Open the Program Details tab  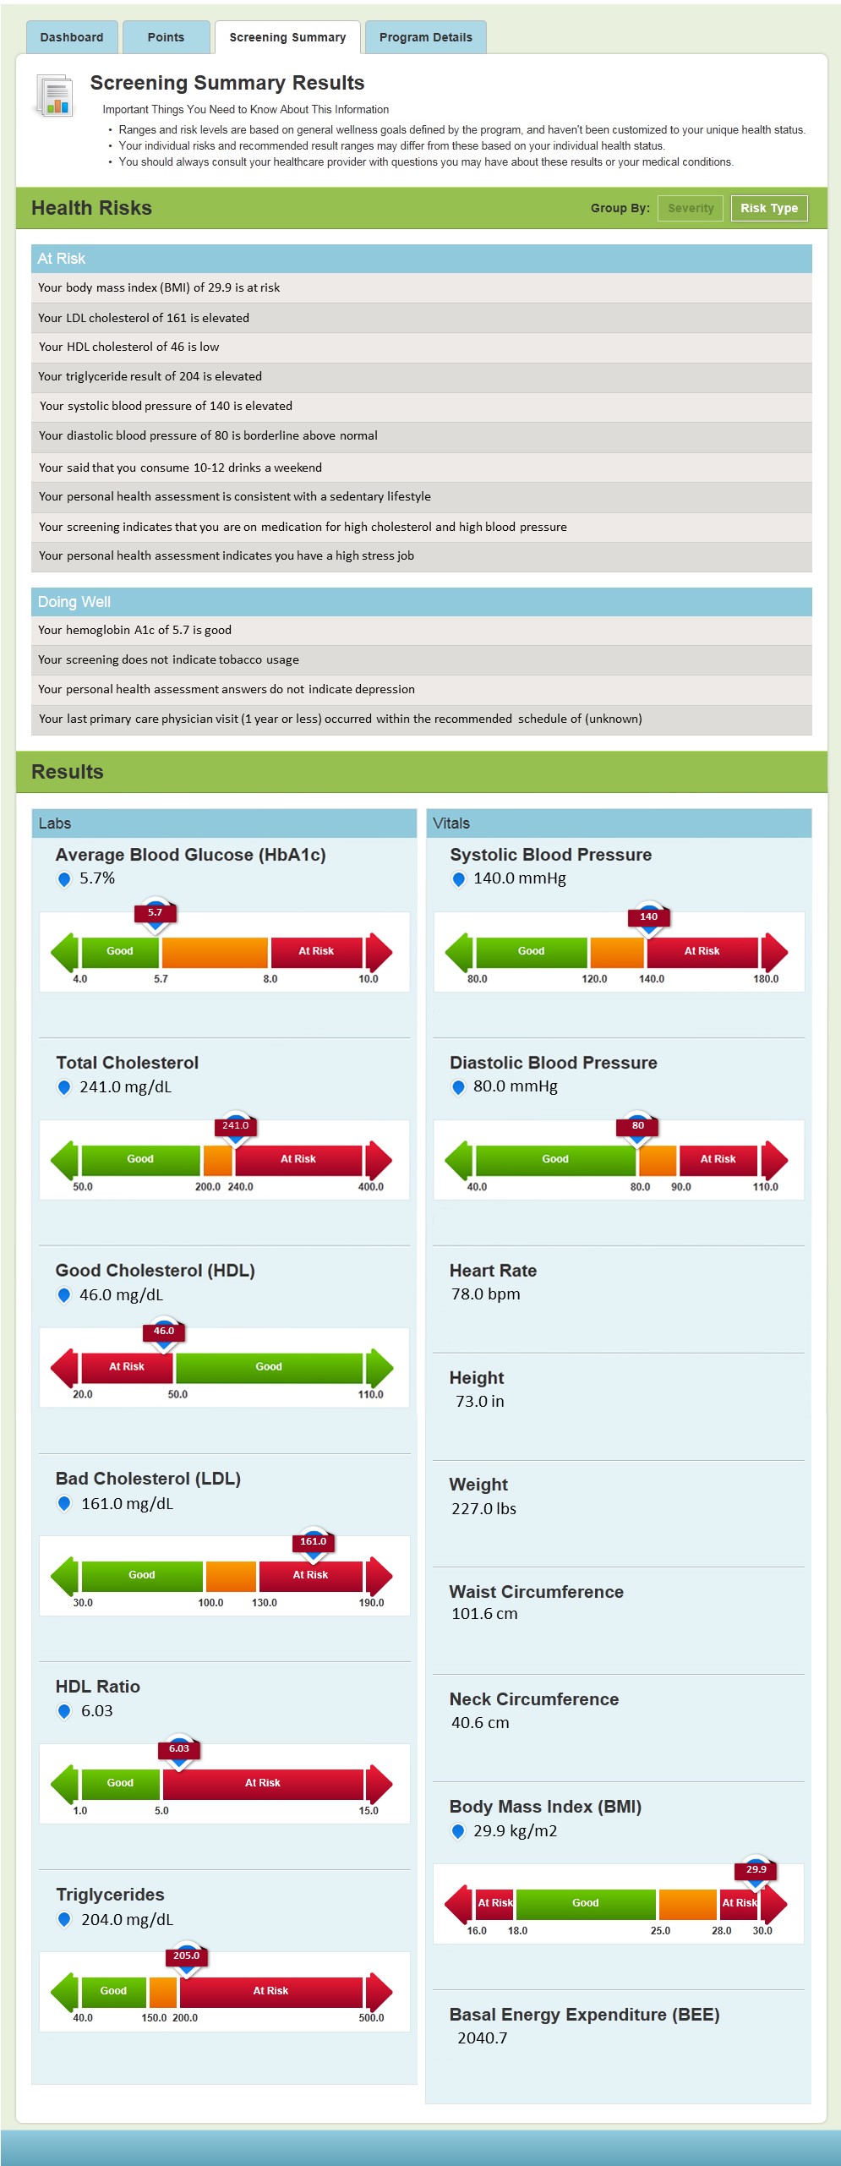426,37
